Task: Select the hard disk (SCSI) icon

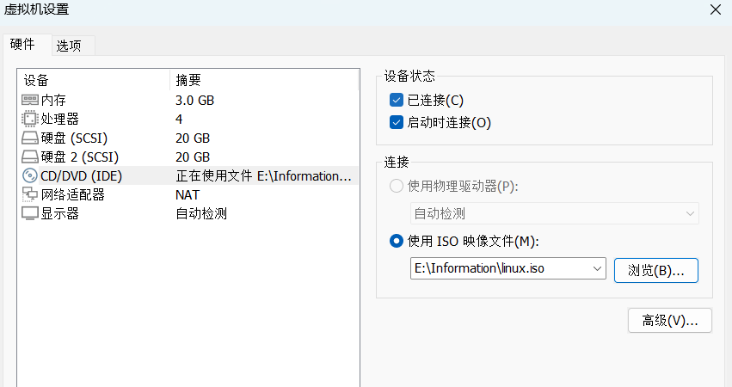Action: click(30, 138)
